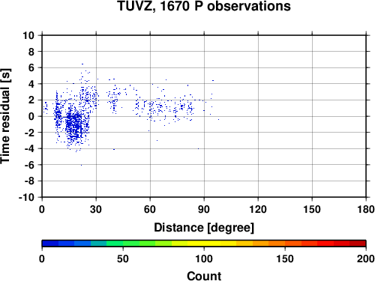Click the yellow colorbar segment at 100
The width and height of the screenshot is (375, 281).
tap(204, 244)
